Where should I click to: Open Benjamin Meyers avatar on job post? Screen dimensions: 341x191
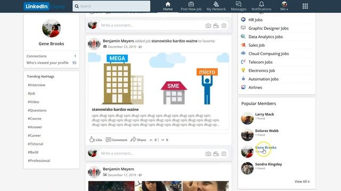click(94, 44)
